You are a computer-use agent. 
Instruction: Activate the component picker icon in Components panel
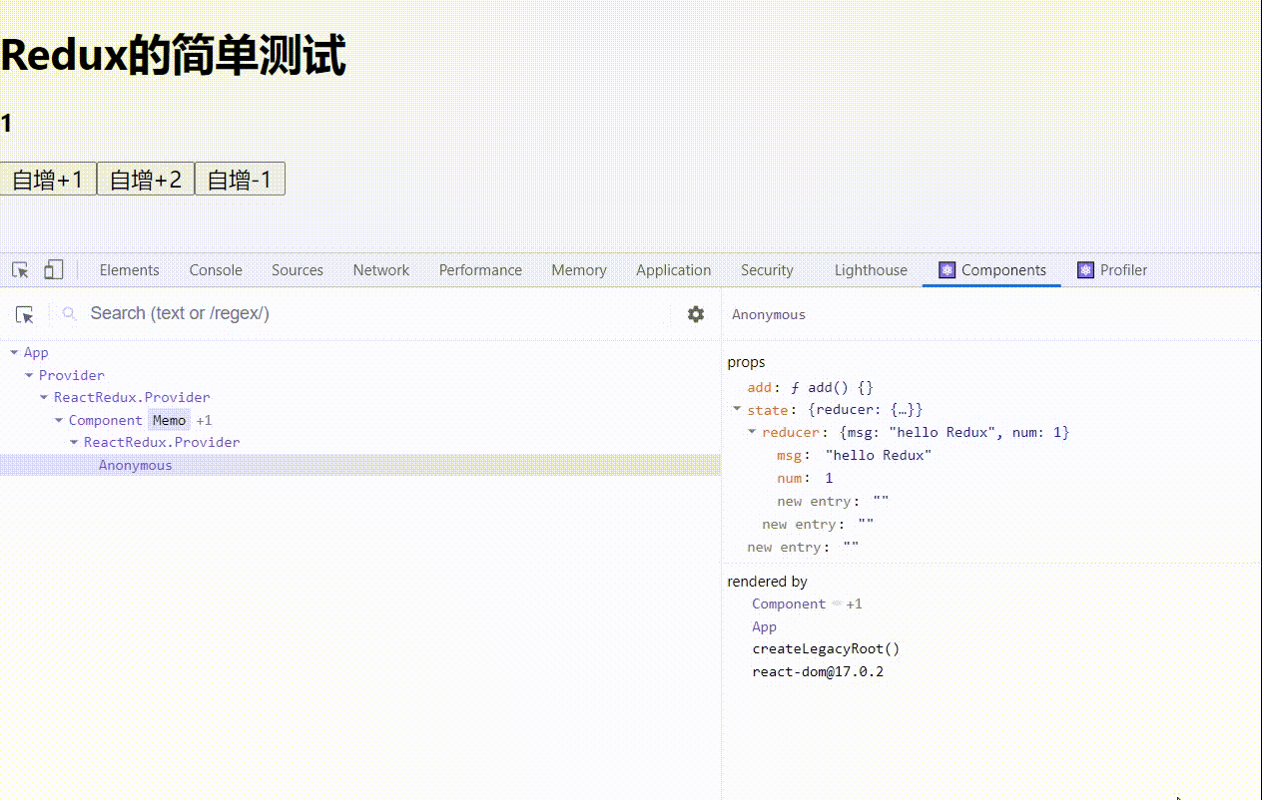pyautogui.click(x=26, y=314)
